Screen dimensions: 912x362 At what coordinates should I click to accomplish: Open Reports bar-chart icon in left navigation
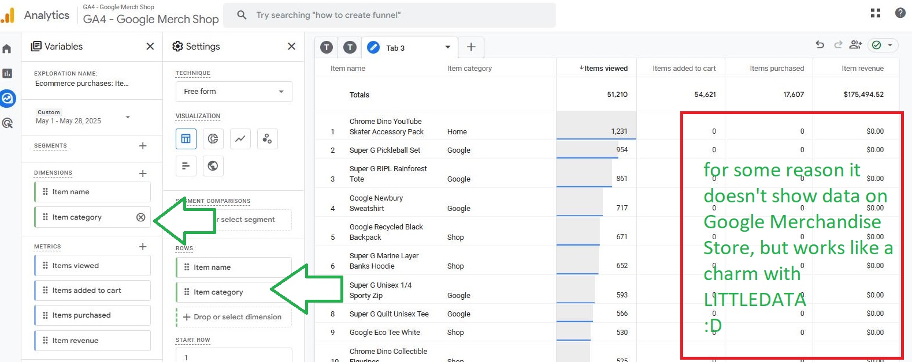[x=8, y=73]
